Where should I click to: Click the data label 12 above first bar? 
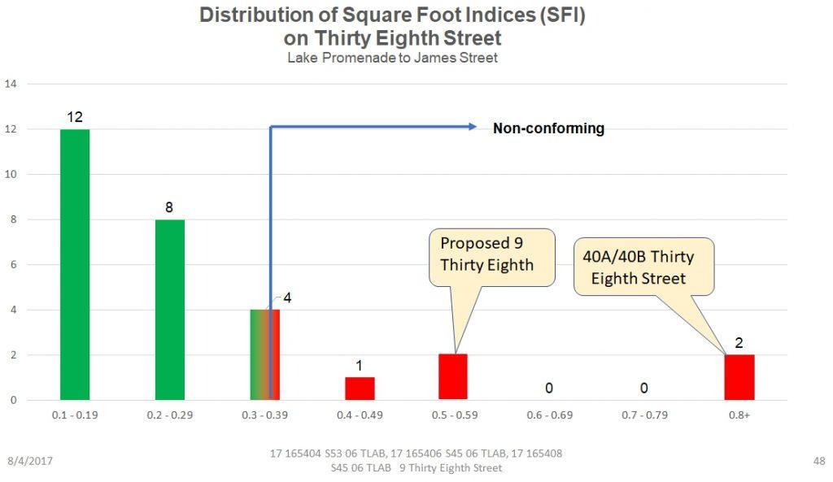(75, 117)
